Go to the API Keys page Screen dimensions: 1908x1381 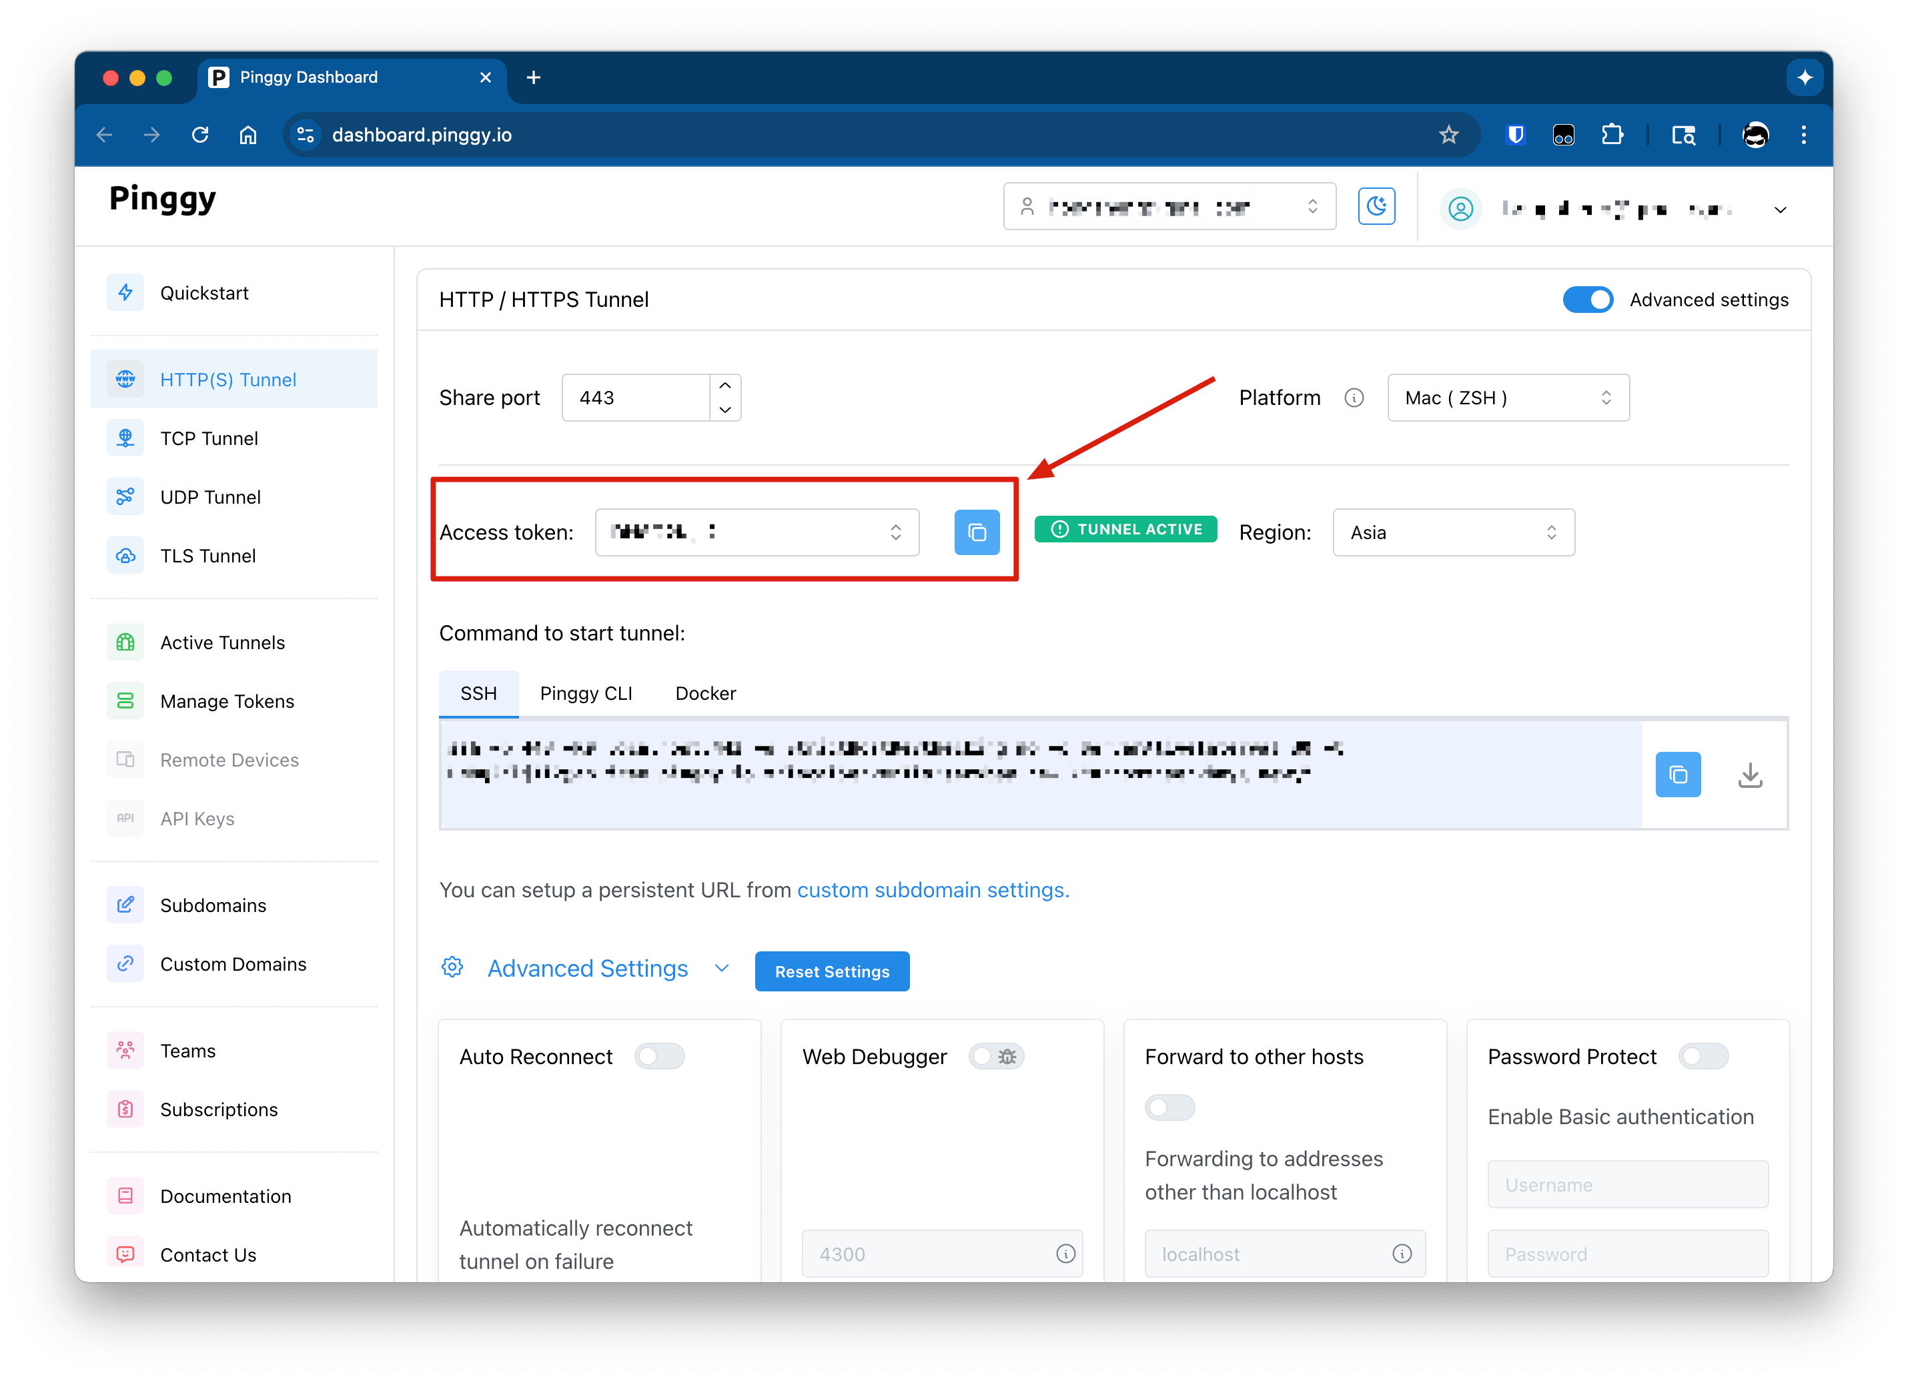point(234,819)
